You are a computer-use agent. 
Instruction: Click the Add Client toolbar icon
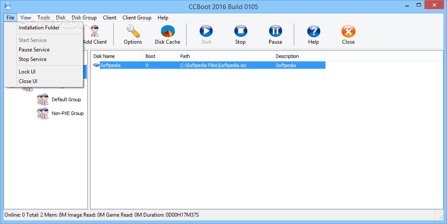[x=95, y=31]
